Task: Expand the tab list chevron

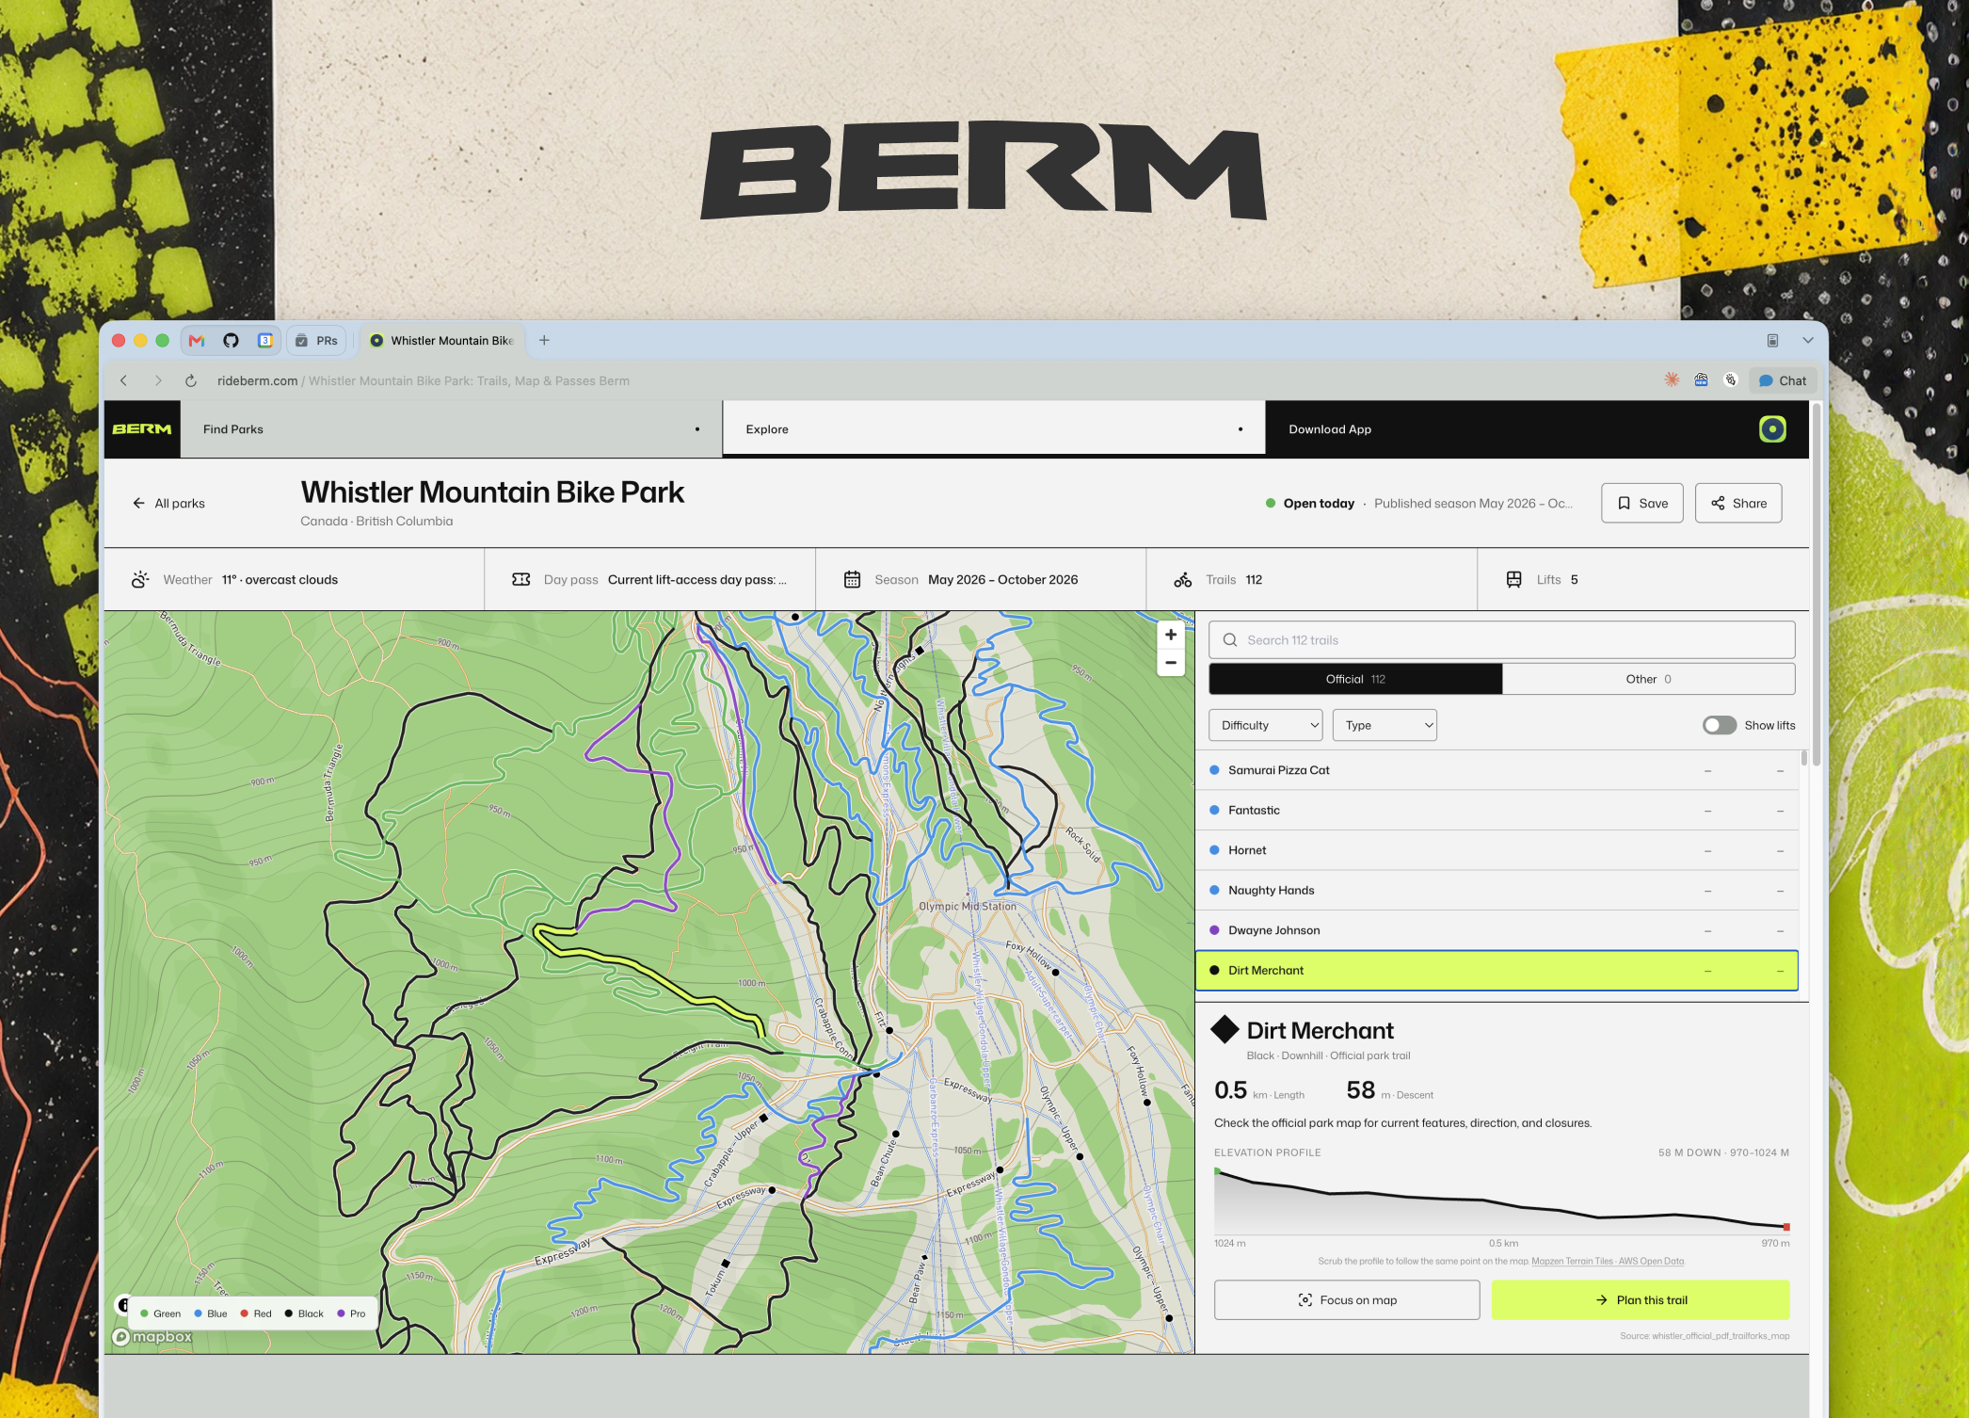Action: 1808,341
